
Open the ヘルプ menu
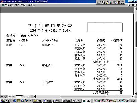(x=31, y=5)
